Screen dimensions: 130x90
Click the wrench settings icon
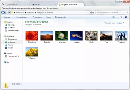tap(3, 4)
